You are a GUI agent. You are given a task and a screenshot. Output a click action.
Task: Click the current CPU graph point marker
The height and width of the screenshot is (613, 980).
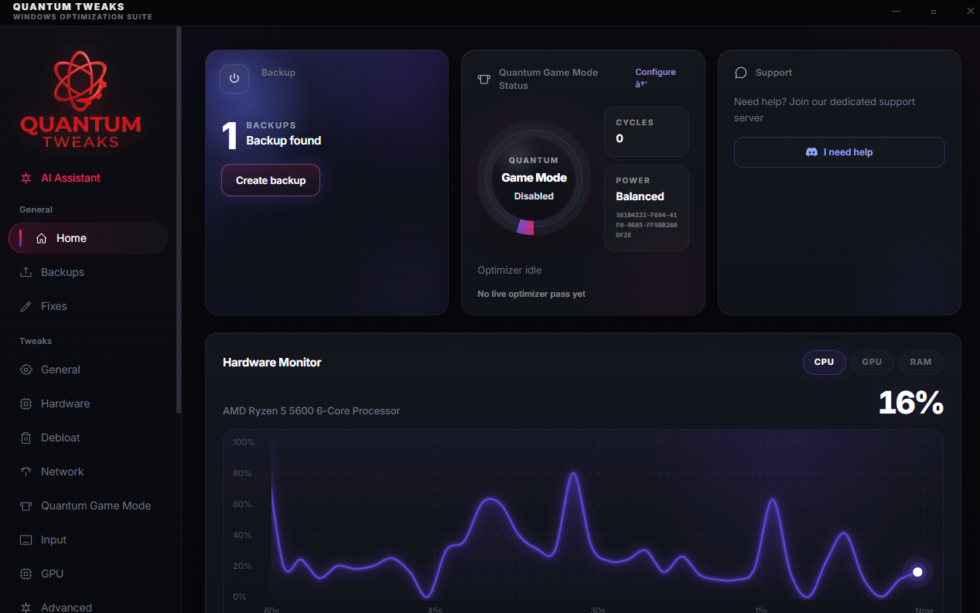[917, 572]
